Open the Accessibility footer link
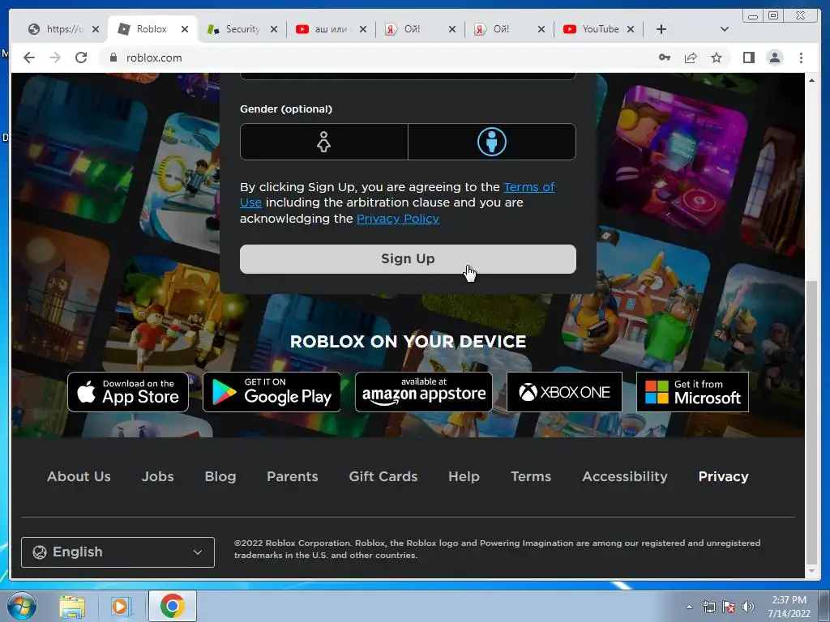 (x=625, y=476)
